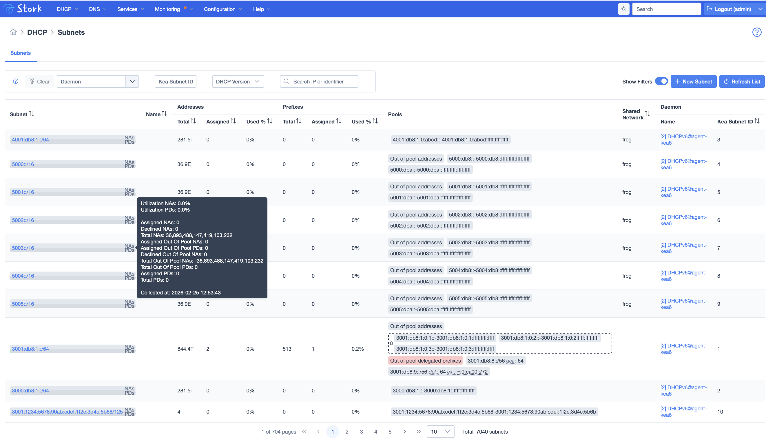766x444 pixels.
Task: Click the filter help icon beside Clear
Action: [x=16, y=81]
